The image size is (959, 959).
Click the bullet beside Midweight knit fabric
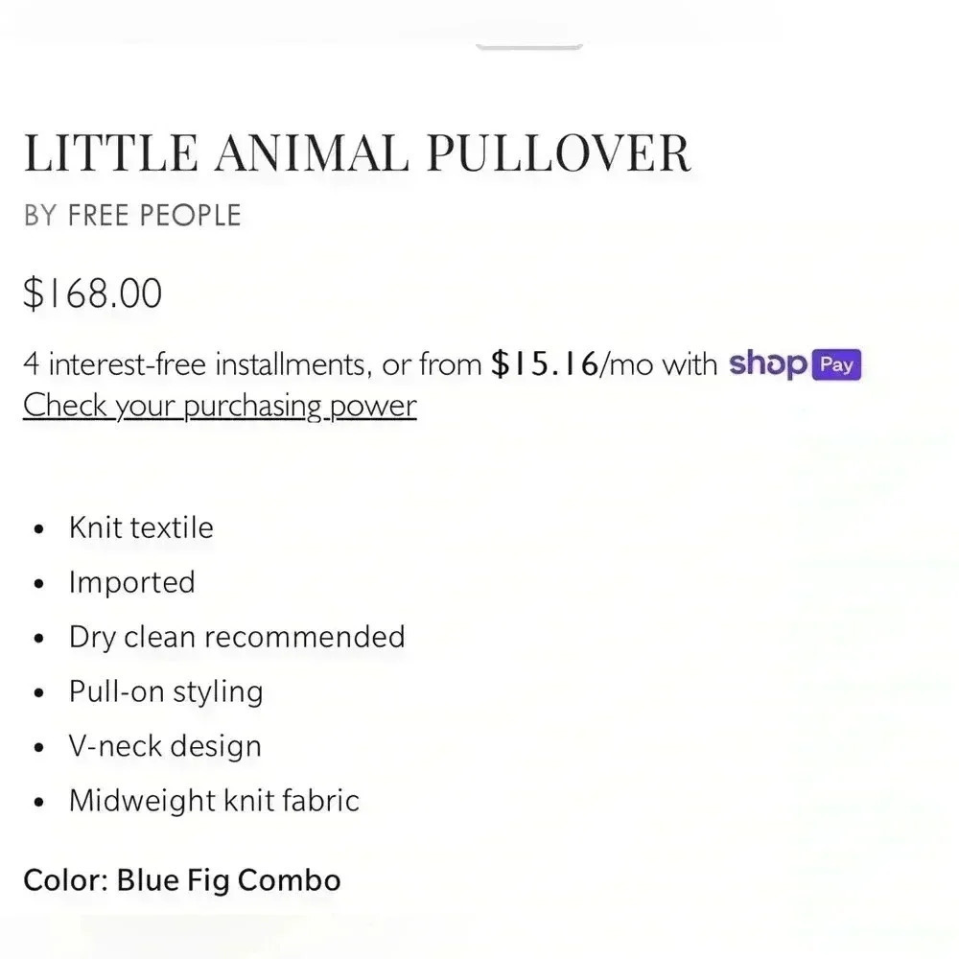(38, 801)
